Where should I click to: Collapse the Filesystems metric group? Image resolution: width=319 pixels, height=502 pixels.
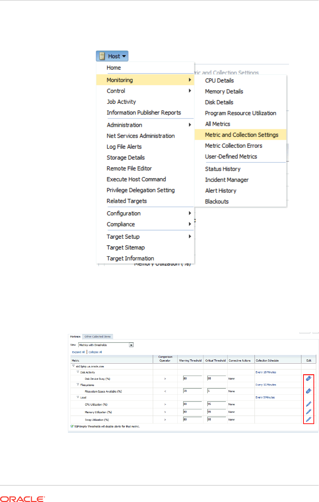click(x=78, y=385)
